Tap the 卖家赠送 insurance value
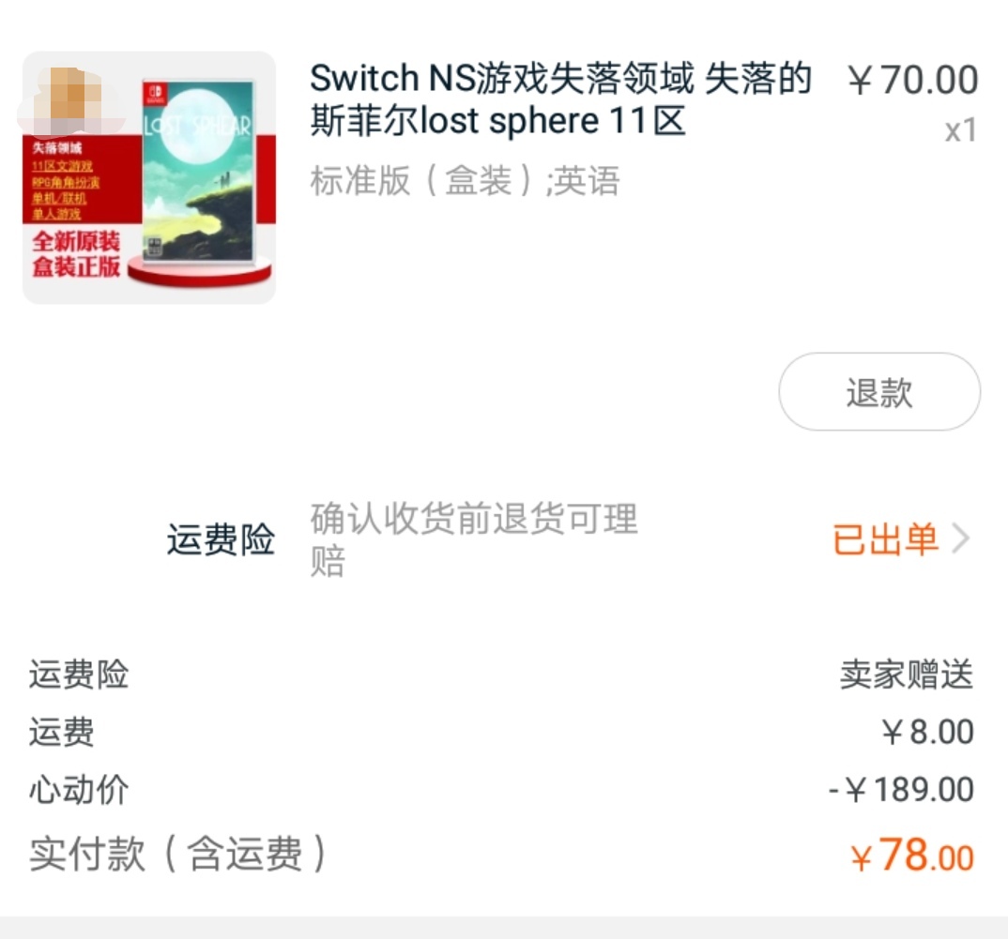Image resolution: width=1008 pixels, height=939 pixels. pyautogui.click(x=907, y=674)
